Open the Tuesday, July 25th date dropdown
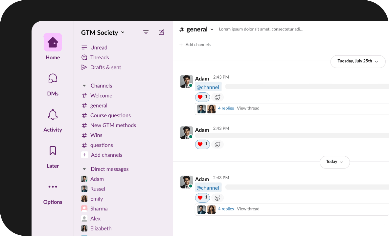Image resolution: width=389 pixels, height=236 pixels. 358,61
